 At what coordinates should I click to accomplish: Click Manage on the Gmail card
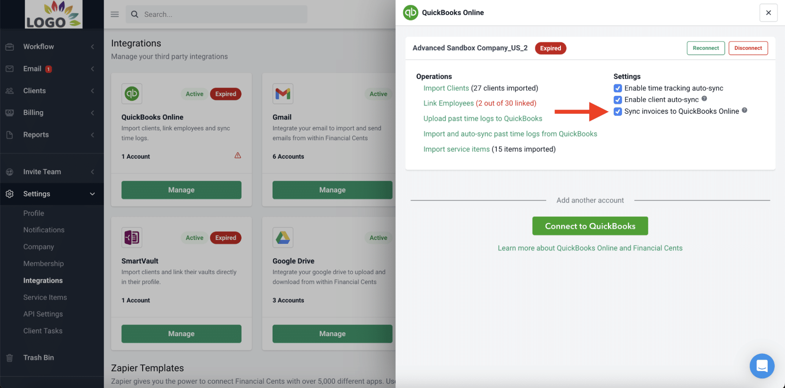point(332,190)
